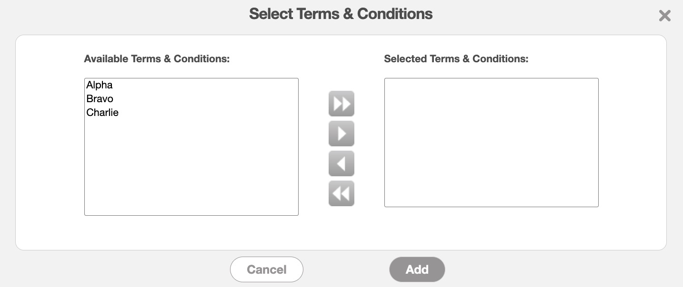
Task: Click the single left arrow button
Action: coord(341,163)
